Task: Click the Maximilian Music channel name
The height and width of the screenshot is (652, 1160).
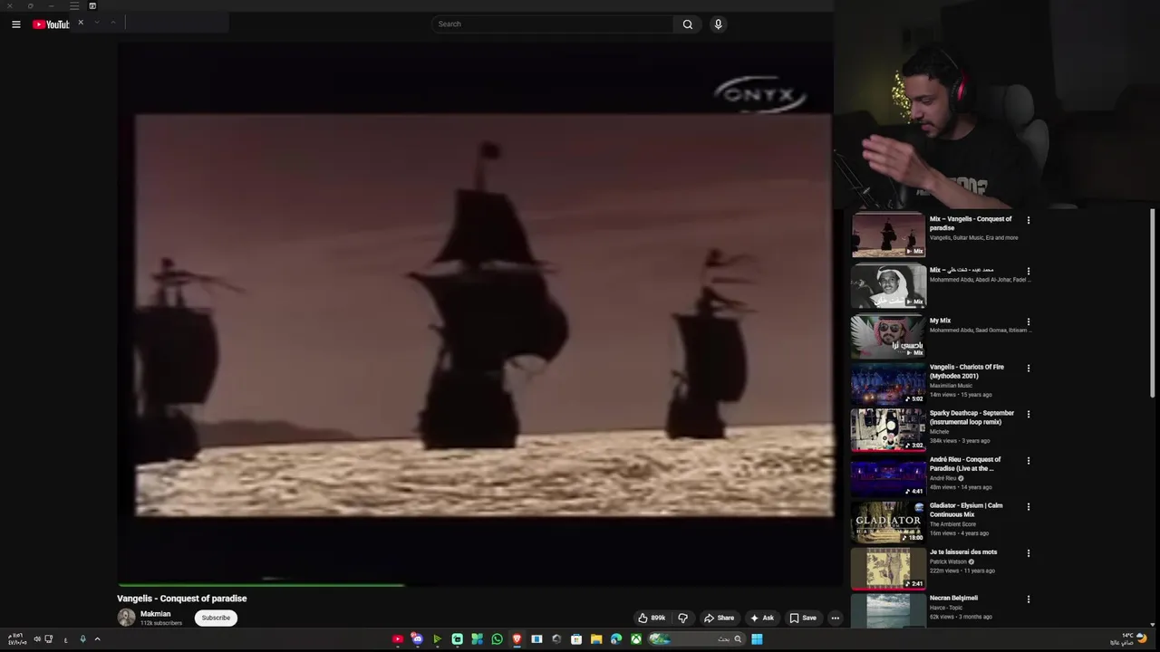Action: pyautogui.click(x=951, y=386)
